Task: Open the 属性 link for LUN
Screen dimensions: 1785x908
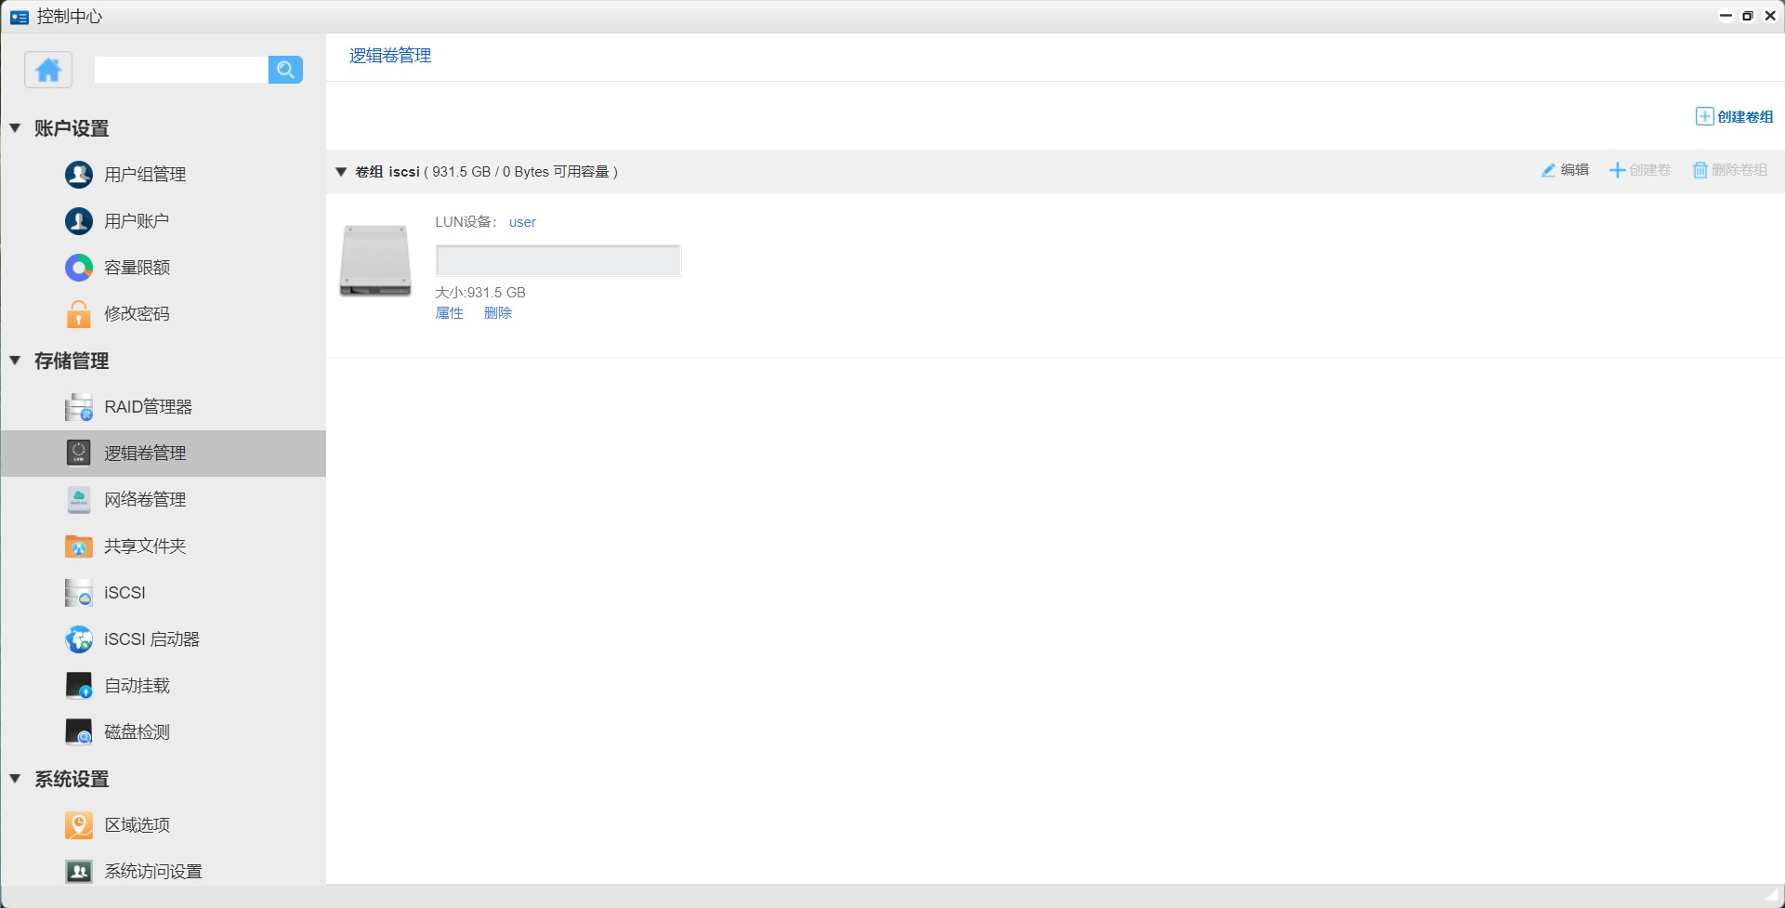Action: click(449, 313)
